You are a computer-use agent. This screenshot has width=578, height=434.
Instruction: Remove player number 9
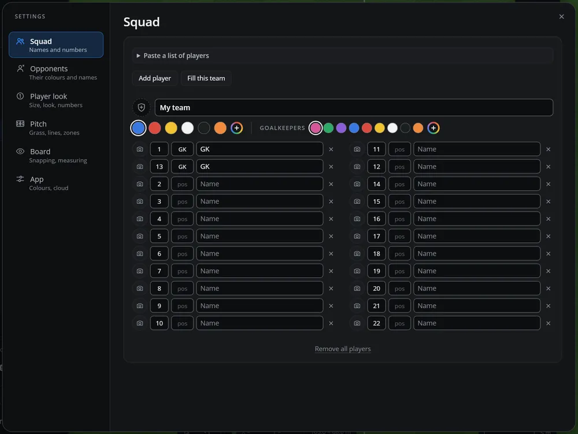(331, 305)
